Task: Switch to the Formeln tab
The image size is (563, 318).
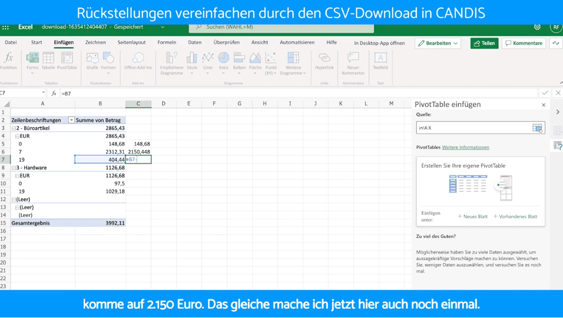Action: tap(166, 42)
